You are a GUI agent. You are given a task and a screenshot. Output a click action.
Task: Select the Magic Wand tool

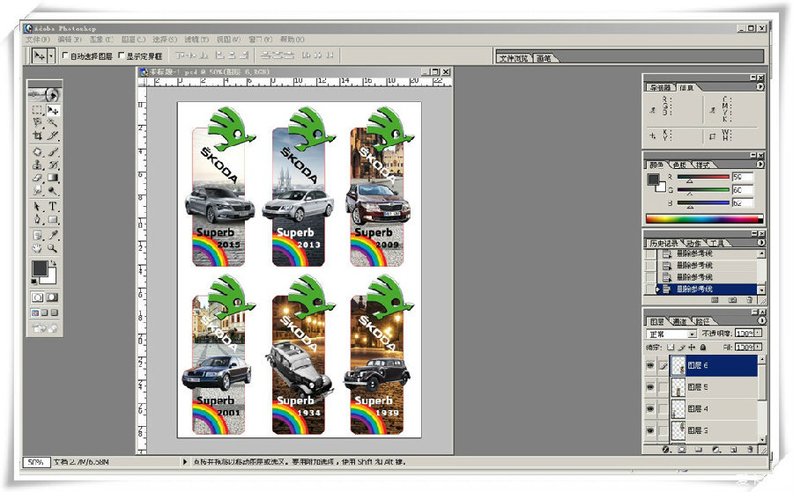click(x=53, y=122)
